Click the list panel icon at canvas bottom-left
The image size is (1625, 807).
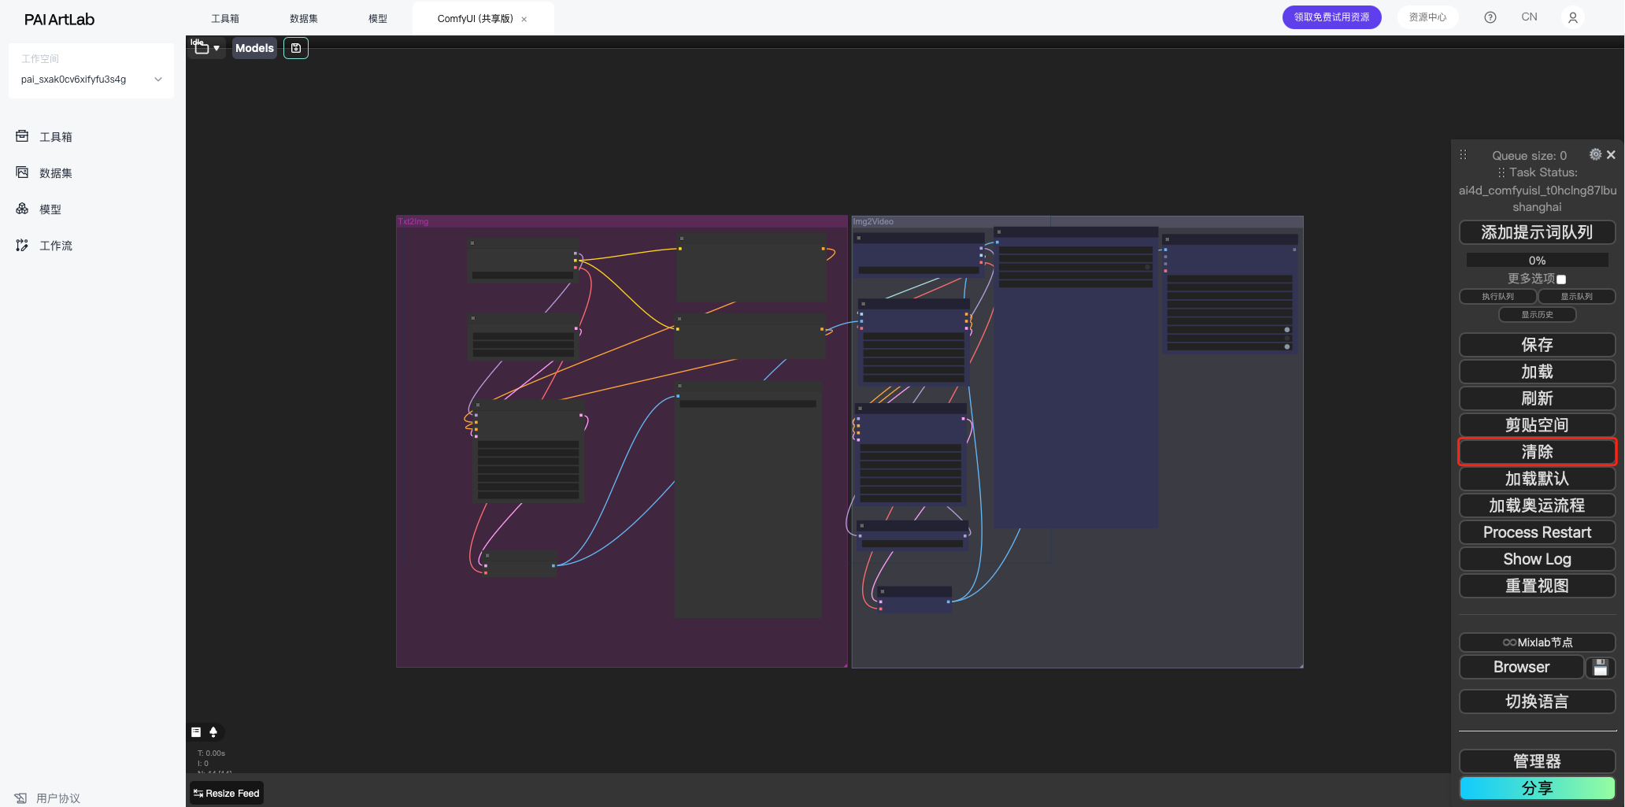click(196, 732)
